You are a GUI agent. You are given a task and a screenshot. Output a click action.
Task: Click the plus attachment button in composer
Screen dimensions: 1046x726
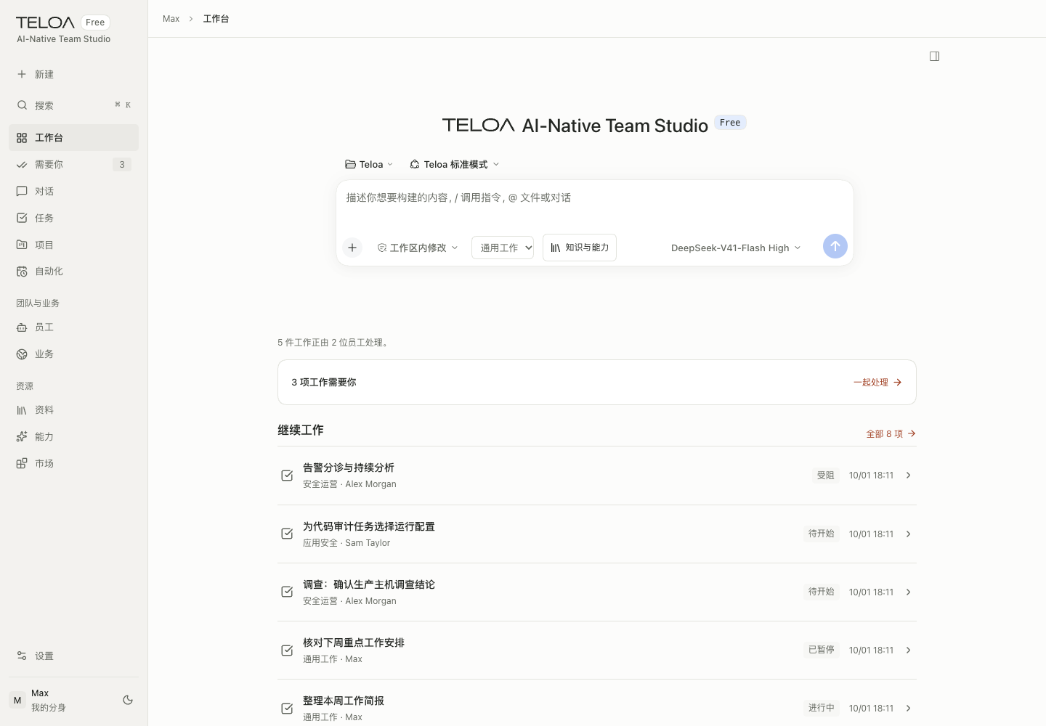tap(352, 248)
